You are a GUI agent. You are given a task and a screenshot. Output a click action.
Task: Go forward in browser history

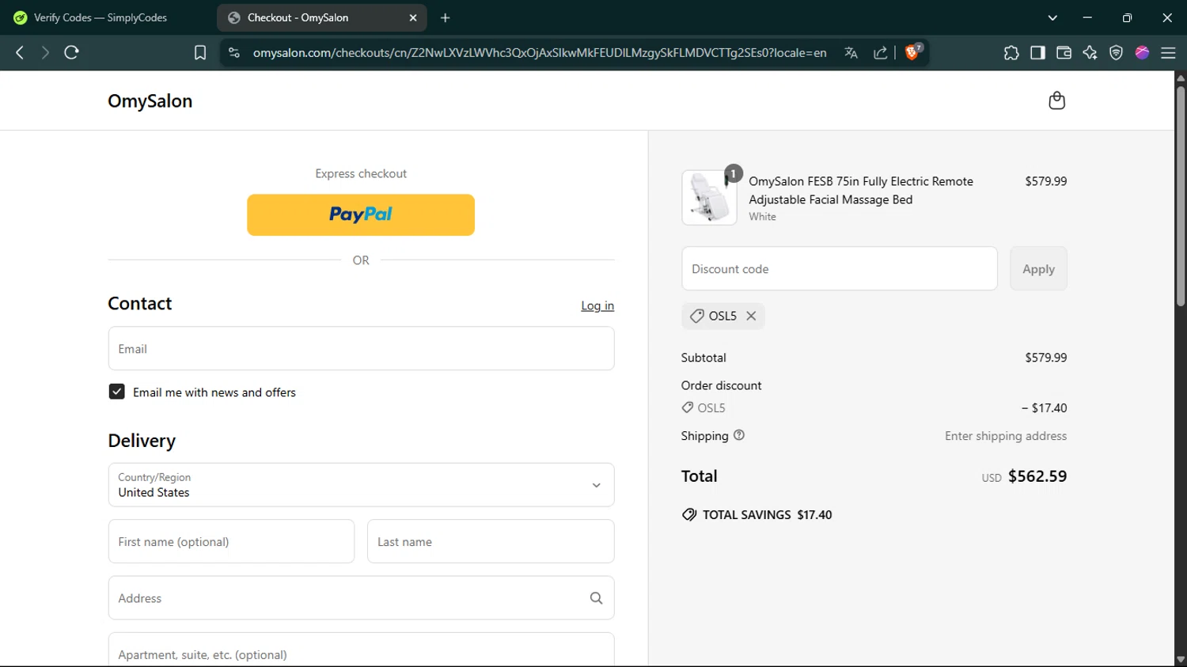click(45, 52)
